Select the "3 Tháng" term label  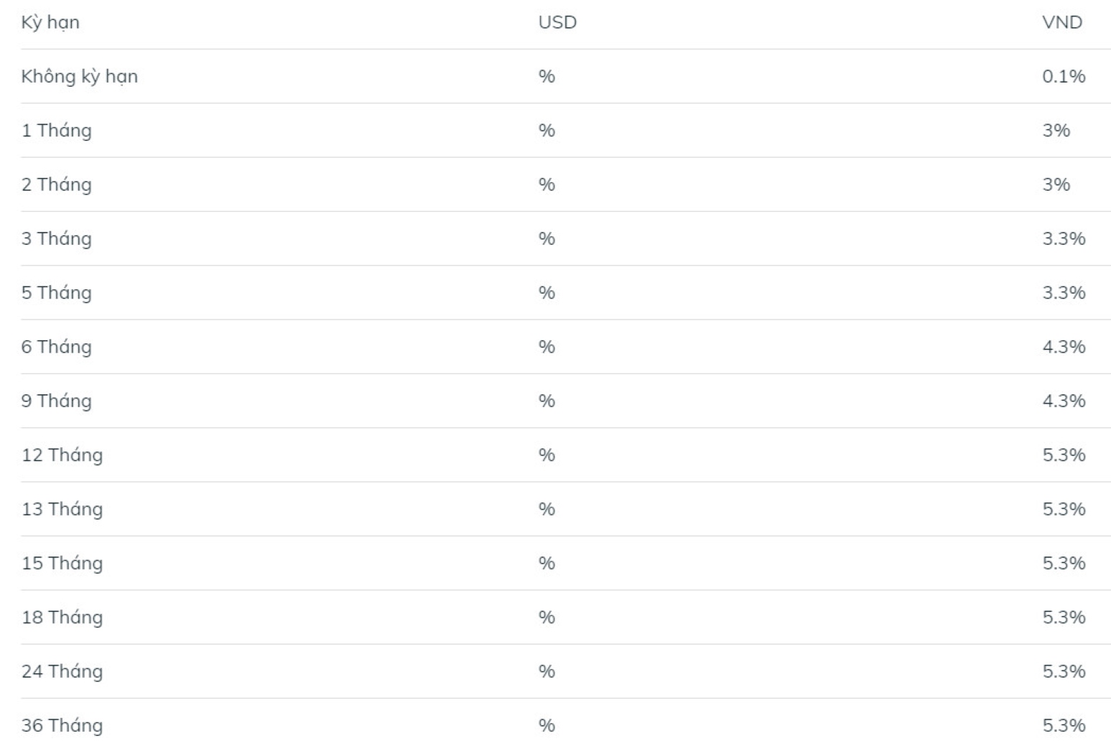pyautogui.click(x=57, y=238)
